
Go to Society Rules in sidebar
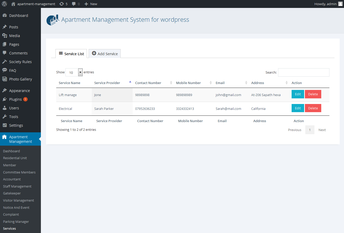(20, 62)
